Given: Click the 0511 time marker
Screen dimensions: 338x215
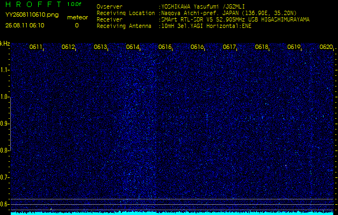Looking at the screenshot, I should (x=35, y=47).
